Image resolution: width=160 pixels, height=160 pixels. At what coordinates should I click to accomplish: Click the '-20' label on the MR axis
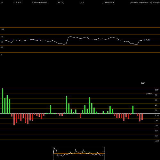pos(156,121)
